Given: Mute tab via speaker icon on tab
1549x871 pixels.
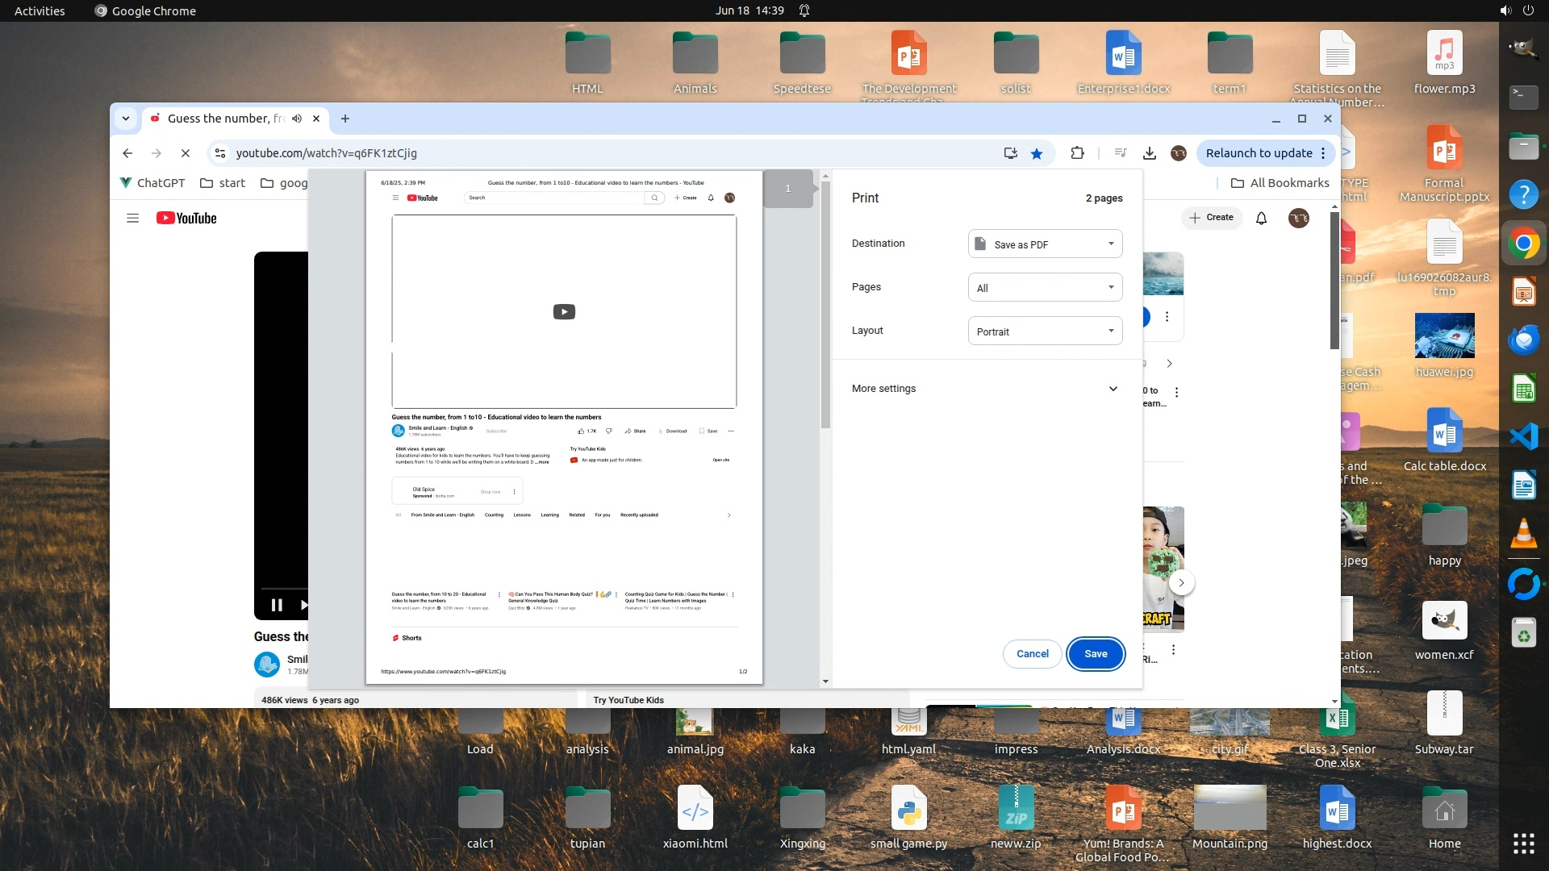Looking at the screenshot, I should click(x=297, y=119).
